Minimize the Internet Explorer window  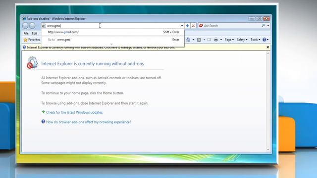252,19
